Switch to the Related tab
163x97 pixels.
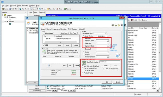(81, 29)
